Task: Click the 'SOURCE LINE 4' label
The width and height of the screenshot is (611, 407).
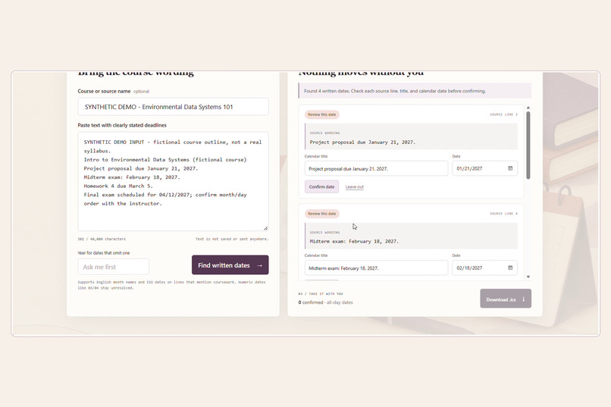Action: (503, 214)
